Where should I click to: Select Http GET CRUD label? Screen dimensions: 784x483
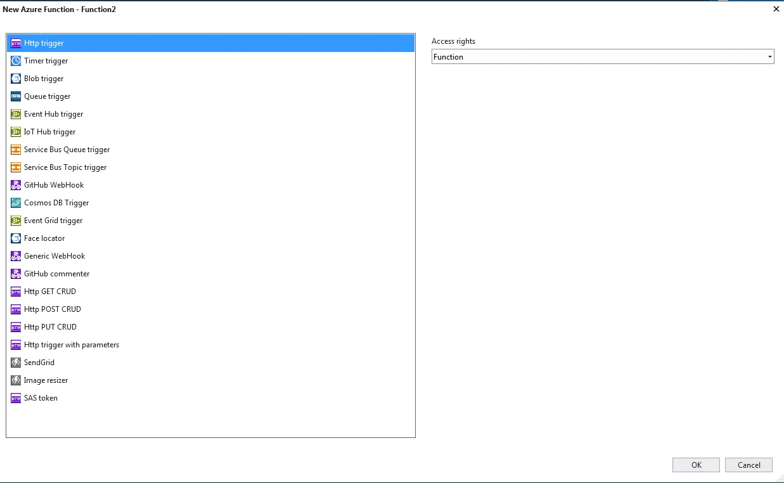click(50, 292)
